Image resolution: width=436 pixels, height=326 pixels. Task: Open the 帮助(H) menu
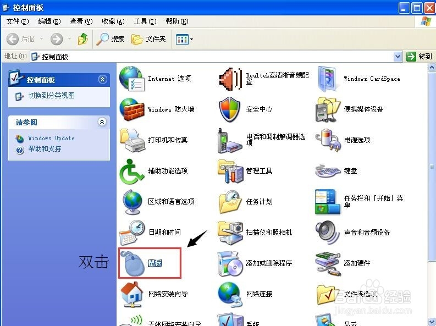coord(177,21)
